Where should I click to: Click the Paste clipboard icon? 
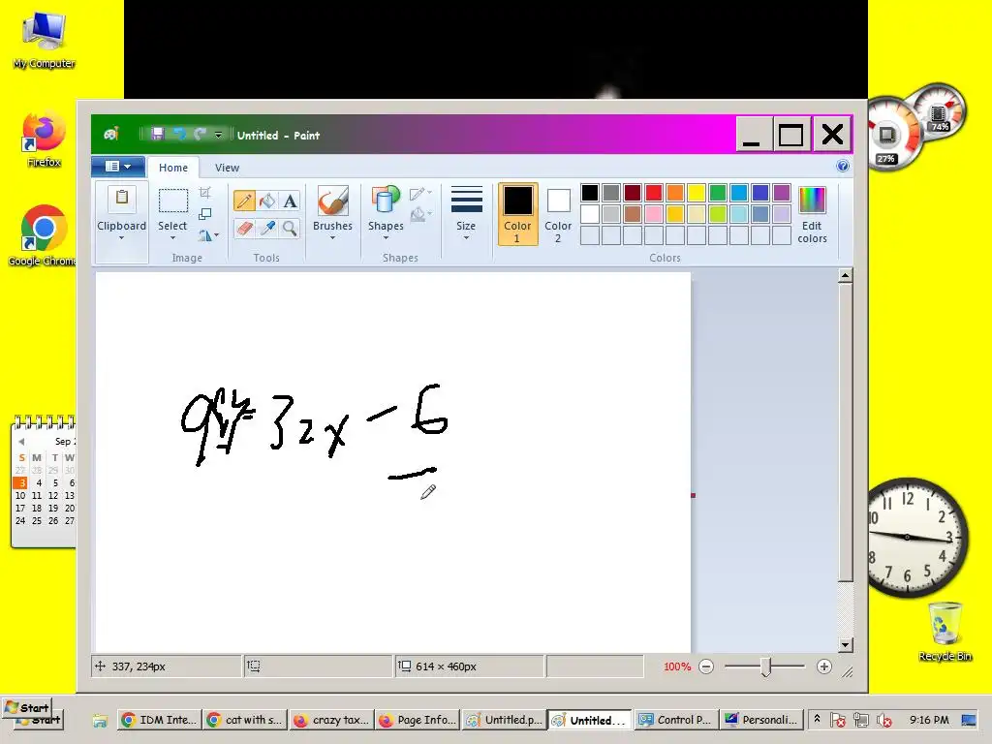[x=121, y=199]
